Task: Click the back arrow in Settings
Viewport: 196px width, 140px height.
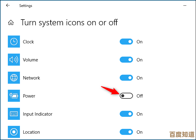Action: point(8,5)
